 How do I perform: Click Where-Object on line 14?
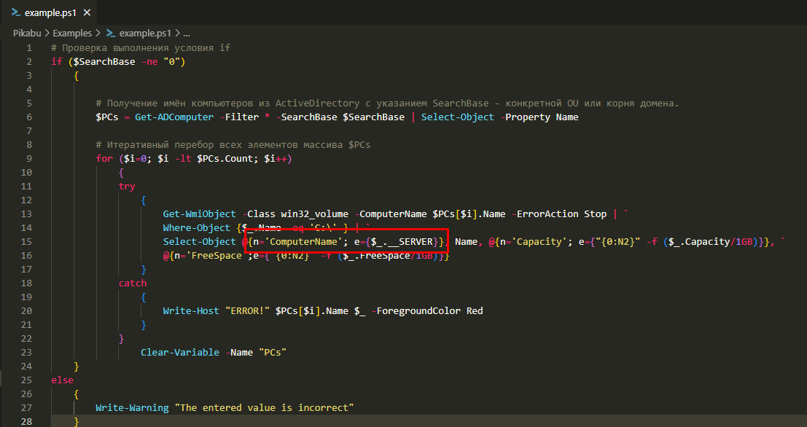[197, 228]
